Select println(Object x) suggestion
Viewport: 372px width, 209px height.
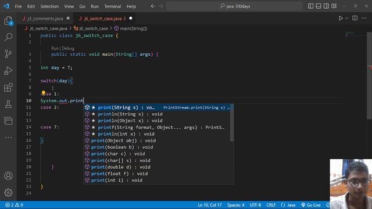[x=157, y=121]
